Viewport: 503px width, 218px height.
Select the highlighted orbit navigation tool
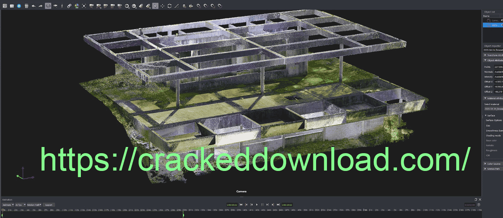click(x=48, y=6)
